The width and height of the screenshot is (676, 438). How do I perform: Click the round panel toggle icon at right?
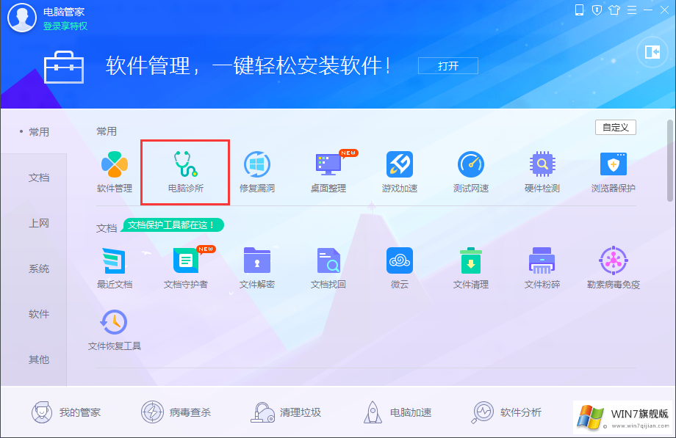click(x=652, y=53)
